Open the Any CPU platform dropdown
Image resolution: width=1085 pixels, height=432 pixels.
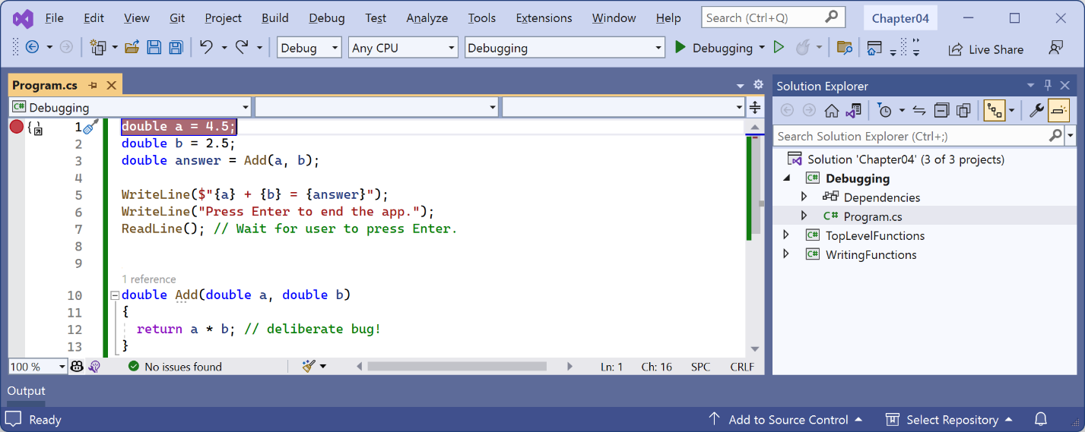[404, 48]
